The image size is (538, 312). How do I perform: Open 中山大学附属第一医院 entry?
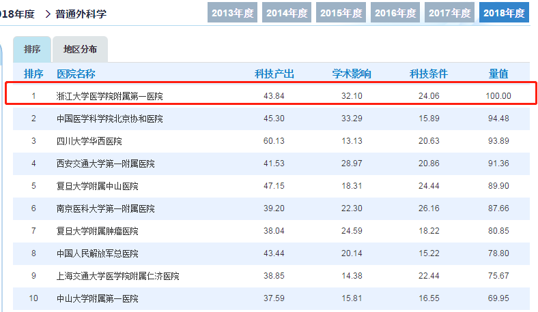98,298
